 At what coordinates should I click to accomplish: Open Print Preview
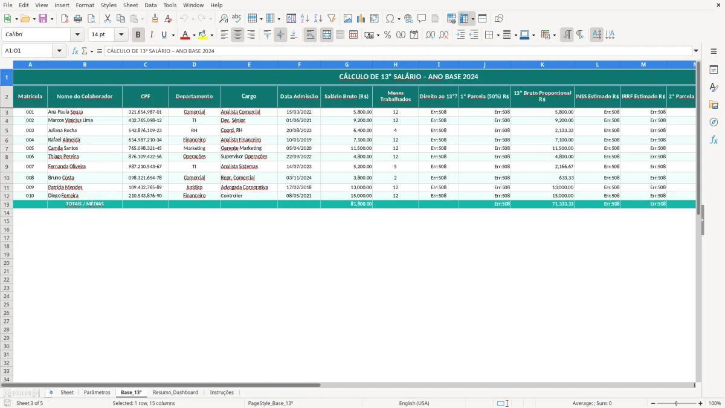[x=91, y=19]
